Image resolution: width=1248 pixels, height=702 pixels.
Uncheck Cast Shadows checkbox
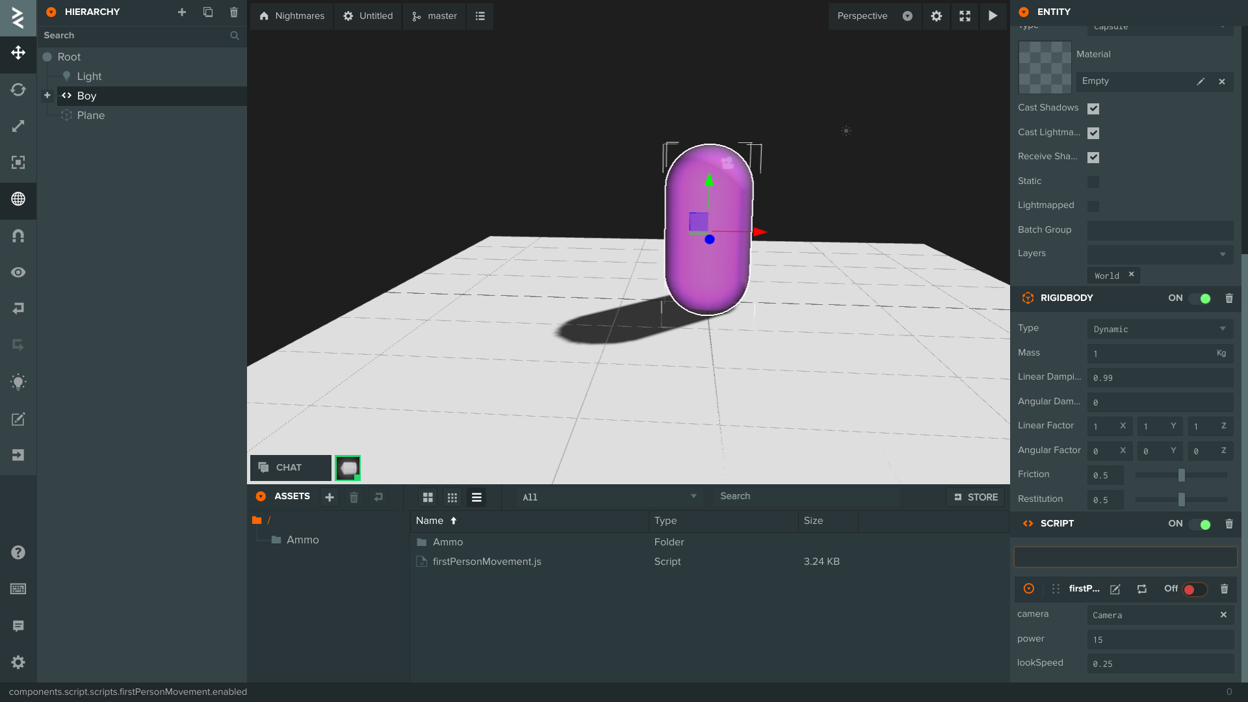point(1093,109)
